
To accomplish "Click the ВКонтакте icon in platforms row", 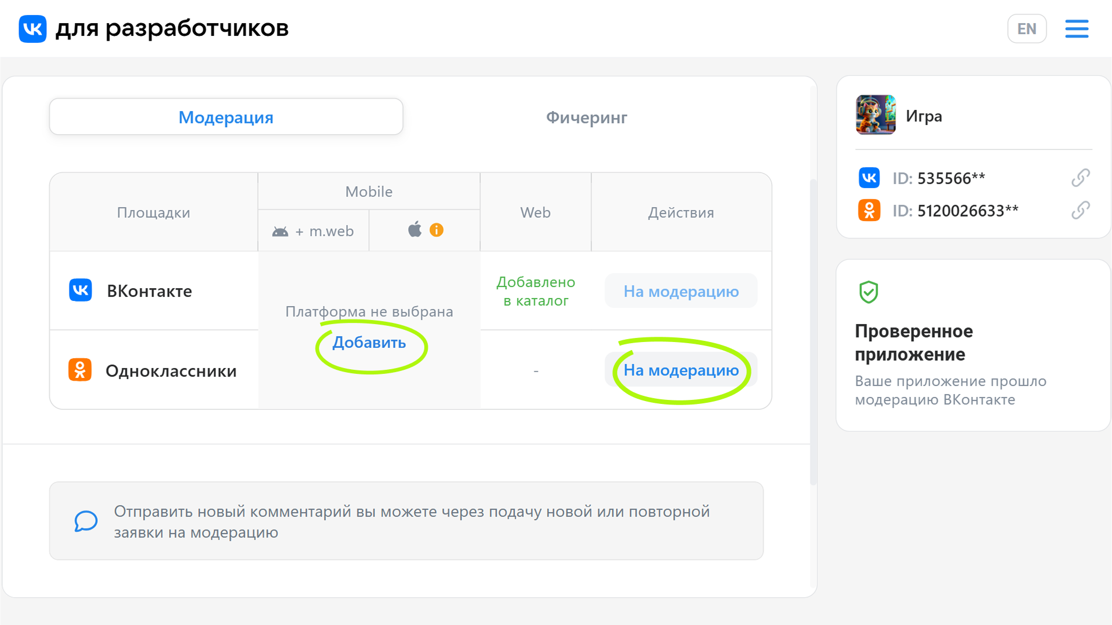I will (80, 291).
